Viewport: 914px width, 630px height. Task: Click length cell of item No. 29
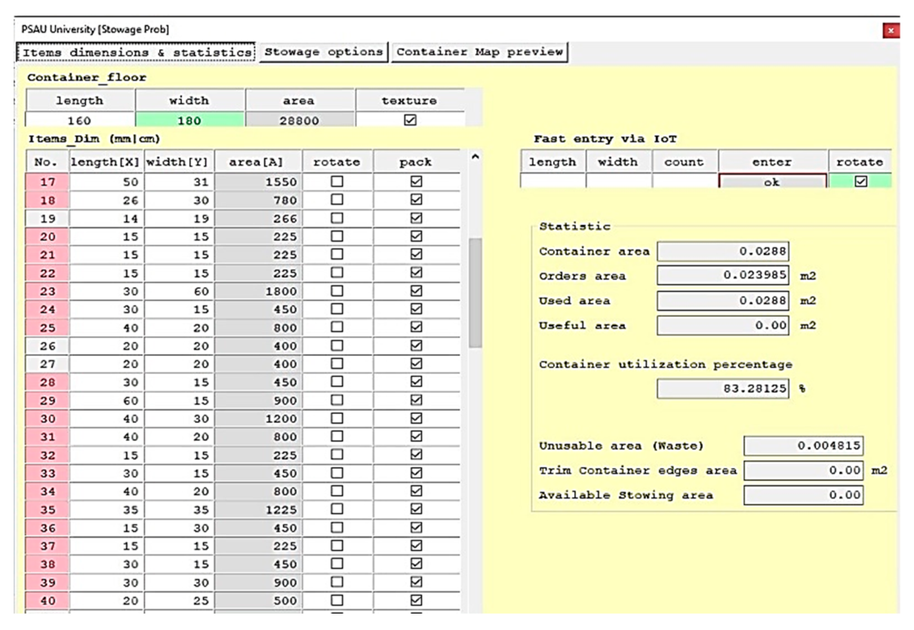pos(106,400)
